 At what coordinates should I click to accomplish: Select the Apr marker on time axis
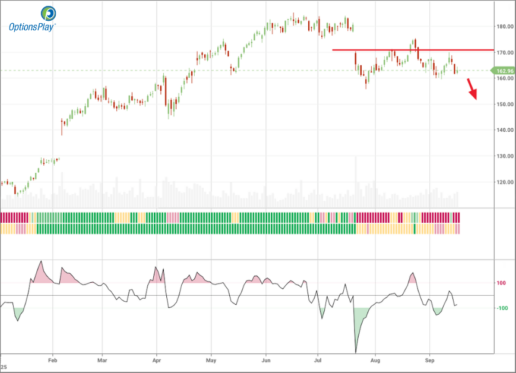[x=157, y=360]
